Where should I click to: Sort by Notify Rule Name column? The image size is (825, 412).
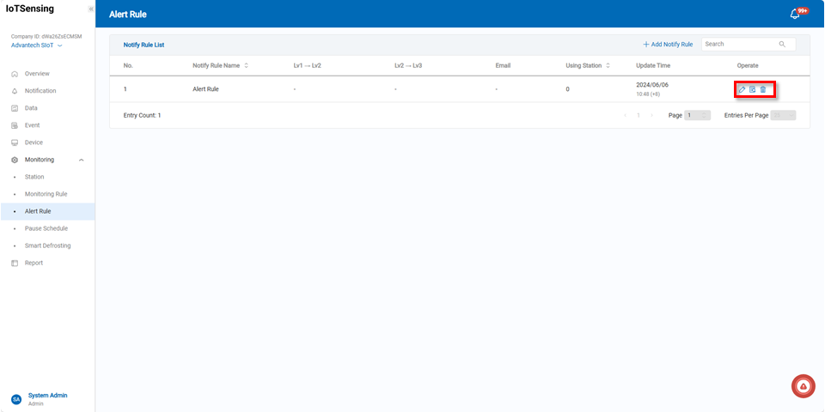coord(247,65)
